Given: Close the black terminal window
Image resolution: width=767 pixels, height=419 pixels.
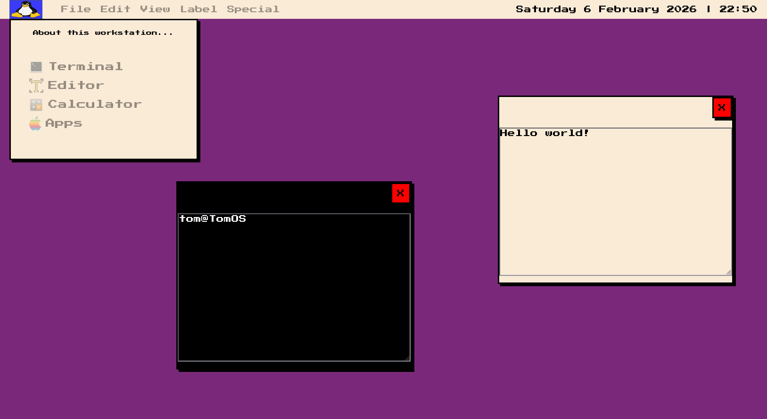Looking at the screenshot, I should [x=400, y=193].
